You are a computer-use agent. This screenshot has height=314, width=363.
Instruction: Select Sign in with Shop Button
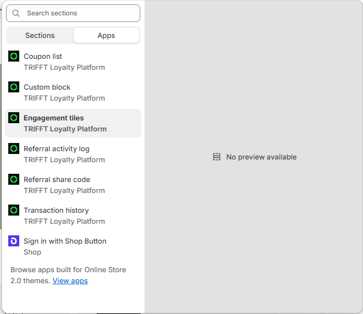[x=73, y=246]
